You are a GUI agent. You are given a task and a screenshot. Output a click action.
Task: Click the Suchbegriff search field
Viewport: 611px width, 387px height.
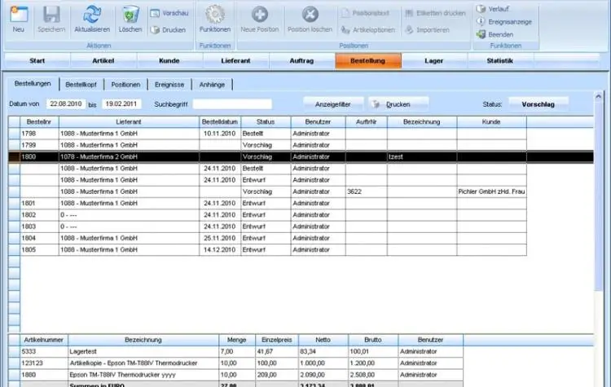244,104
